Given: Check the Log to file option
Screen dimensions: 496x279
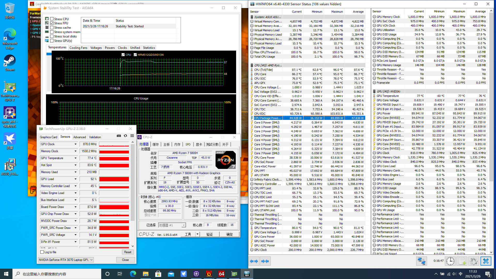Looking at the screenshot, I should click(x=42, y=252).
